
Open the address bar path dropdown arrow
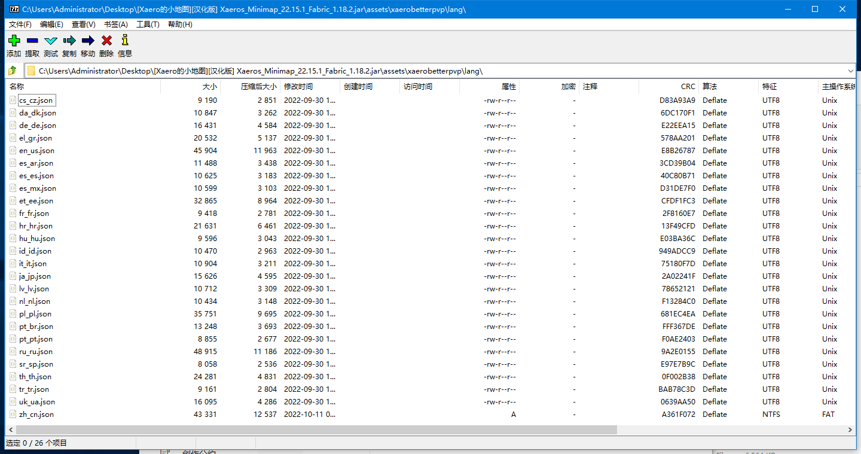(x=851, y=71)
